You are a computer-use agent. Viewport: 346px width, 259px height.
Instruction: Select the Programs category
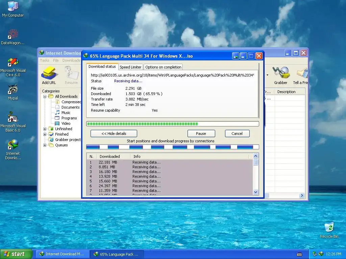pyautogui.click(x=66, y=118)
